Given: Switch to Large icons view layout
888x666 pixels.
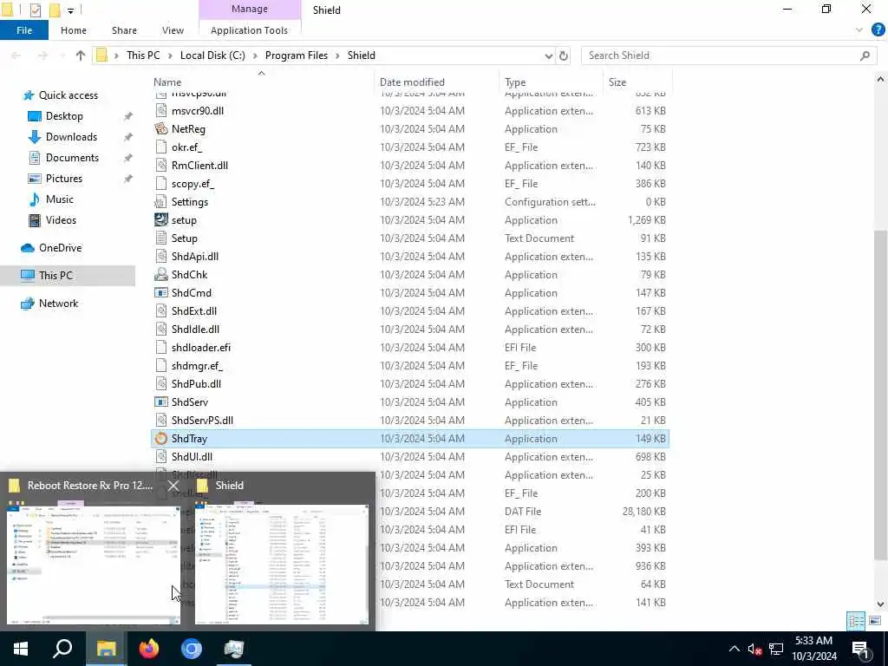Looking at the screenshot, I should 875,621.
